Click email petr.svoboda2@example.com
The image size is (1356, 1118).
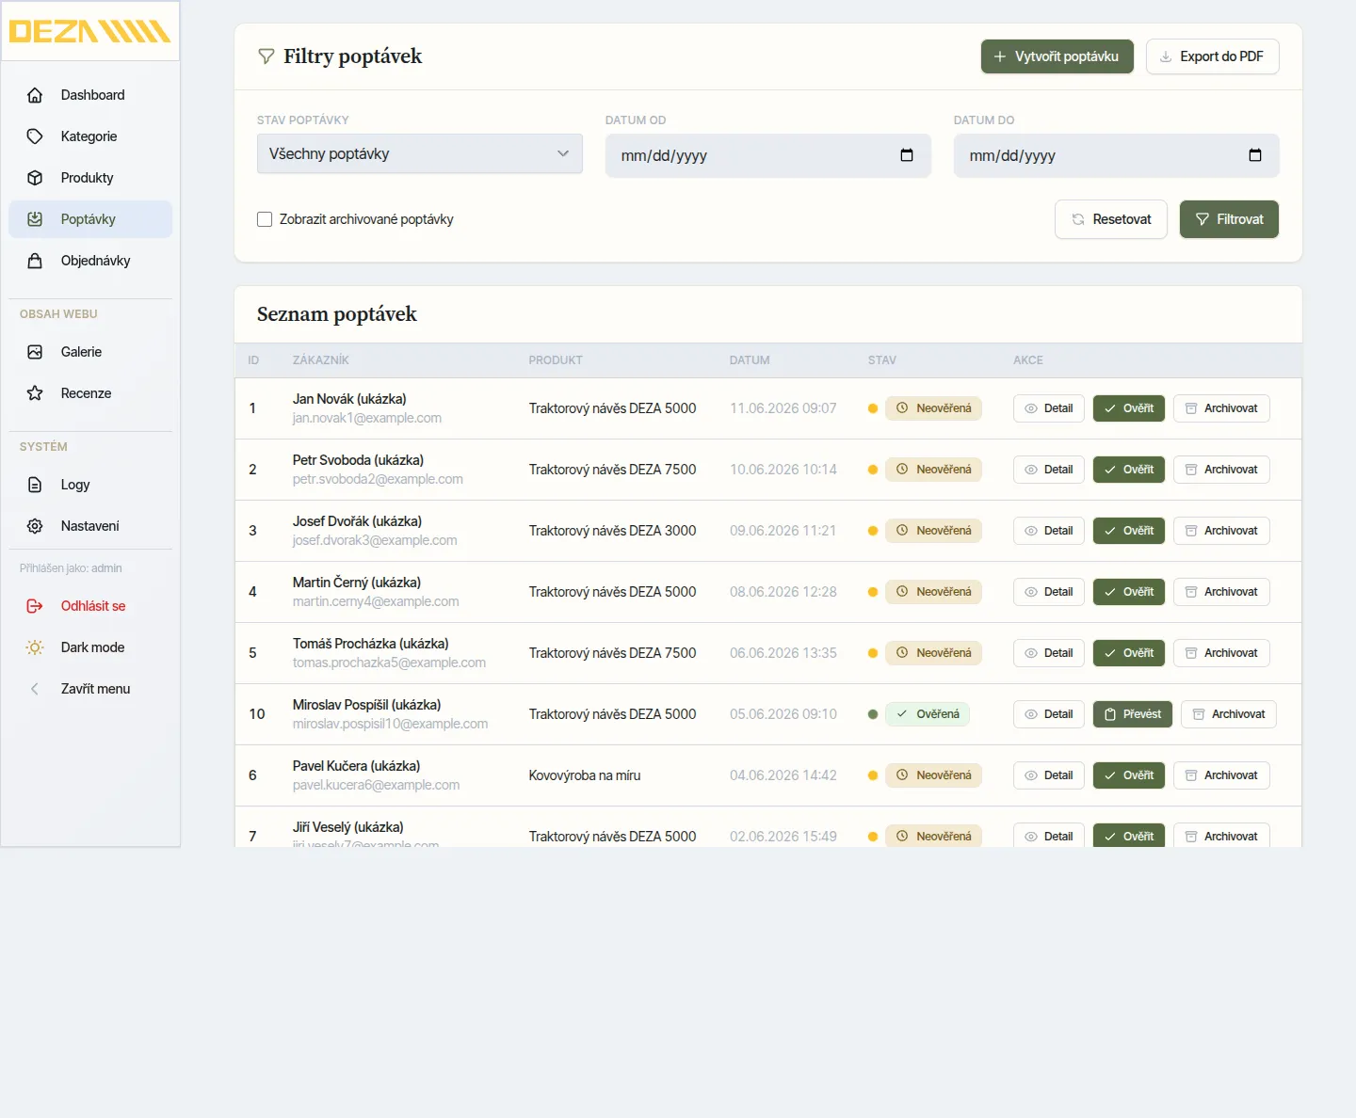[x=378, y=479]
